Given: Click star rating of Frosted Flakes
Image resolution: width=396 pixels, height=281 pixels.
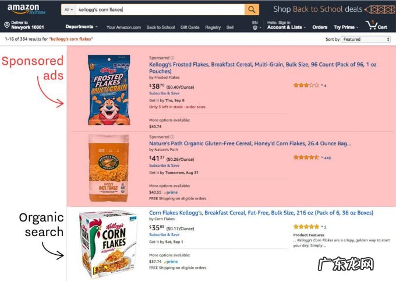Looking at the screenshot, I should coord(306,85).
